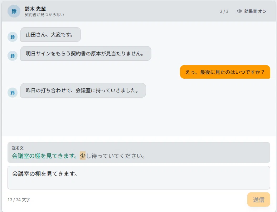Toggle the 効果音 オン sound button
Screen dimensions: 277x212
tap(252, 11)
